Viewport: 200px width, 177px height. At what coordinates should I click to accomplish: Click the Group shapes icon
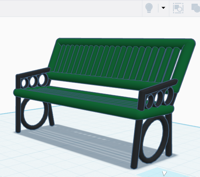178,8
